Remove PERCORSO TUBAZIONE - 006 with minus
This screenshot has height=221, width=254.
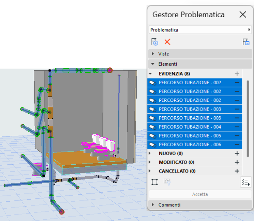[237, 145]
